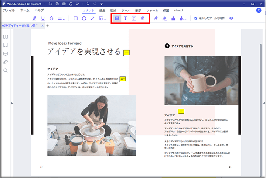Open the Bookmarks panel in sidebar

click(x=6, y=45)
